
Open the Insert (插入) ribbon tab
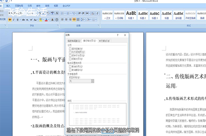pyautogui.click(x=8, y=6)
